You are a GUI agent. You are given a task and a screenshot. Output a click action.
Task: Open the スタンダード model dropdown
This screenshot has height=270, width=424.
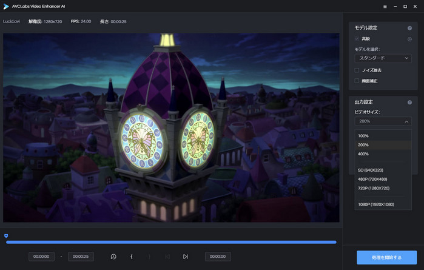point(383,58)
